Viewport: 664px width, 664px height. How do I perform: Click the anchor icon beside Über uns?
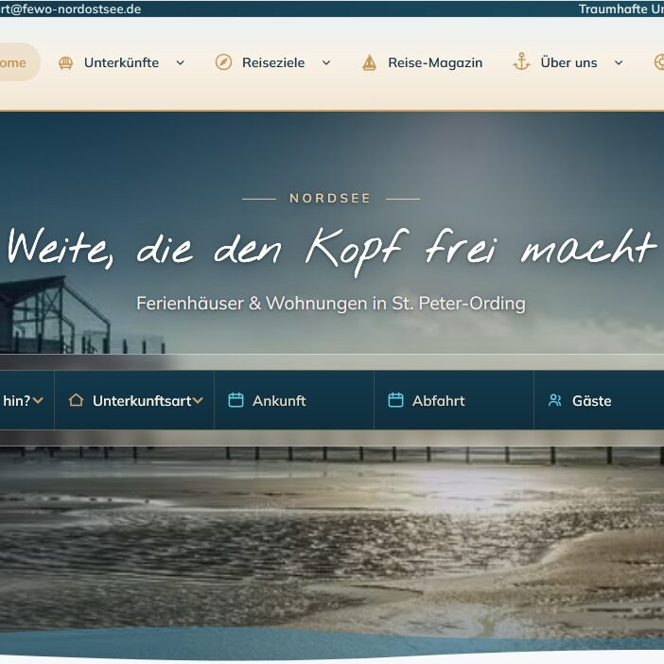[522, 61]
